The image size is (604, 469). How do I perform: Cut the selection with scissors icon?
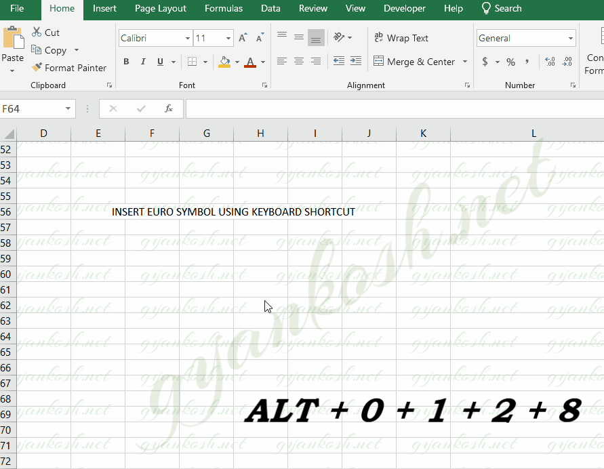point(45,33)
